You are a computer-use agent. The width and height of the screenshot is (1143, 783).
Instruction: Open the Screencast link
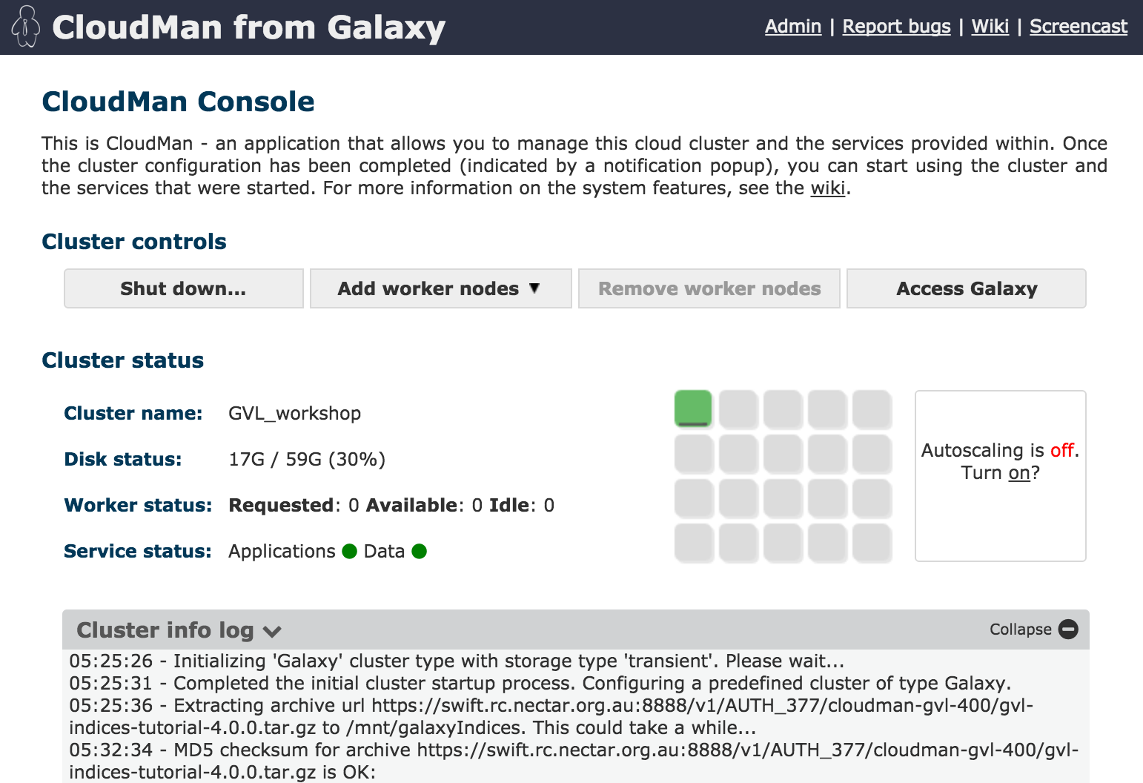(x=1079, y=27)
